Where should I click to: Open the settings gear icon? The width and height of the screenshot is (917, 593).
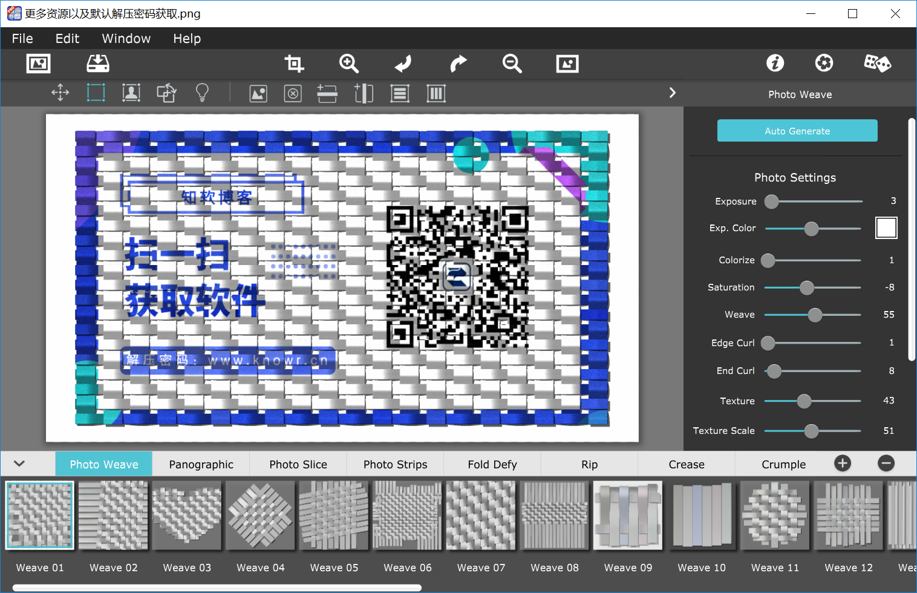pyautogui.click(x=824, y=63)
